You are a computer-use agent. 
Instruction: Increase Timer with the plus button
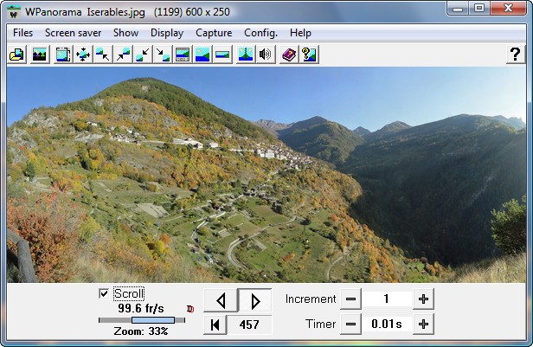pos(424,325)
